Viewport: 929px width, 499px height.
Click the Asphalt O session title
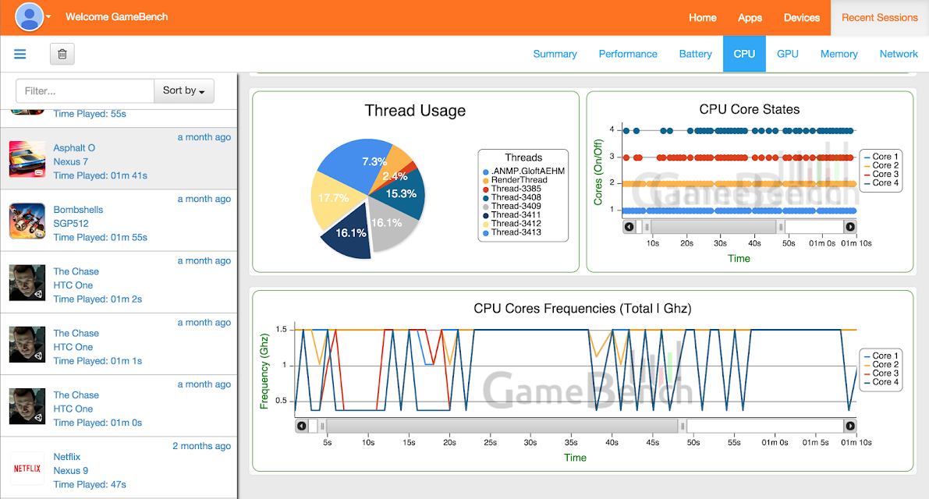pos(74,148)
